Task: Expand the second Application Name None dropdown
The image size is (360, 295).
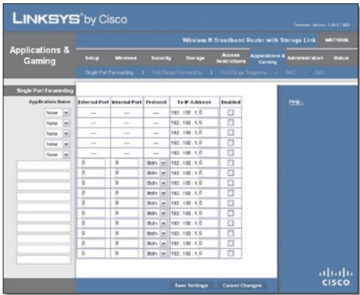Action: [x=57, y=123]
